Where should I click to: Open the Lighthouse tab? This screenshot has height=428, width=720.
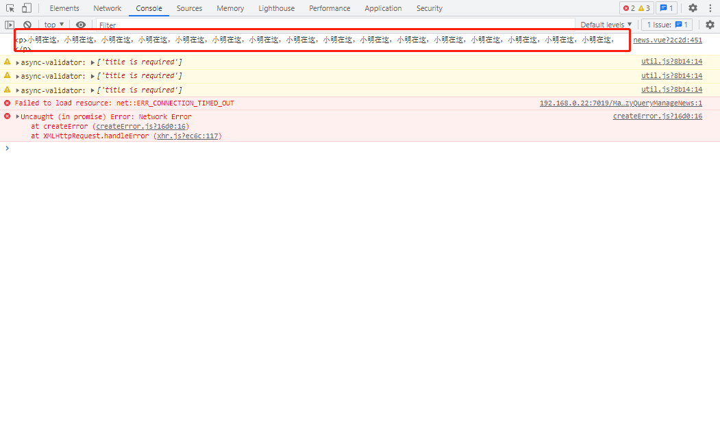[277, 8]
